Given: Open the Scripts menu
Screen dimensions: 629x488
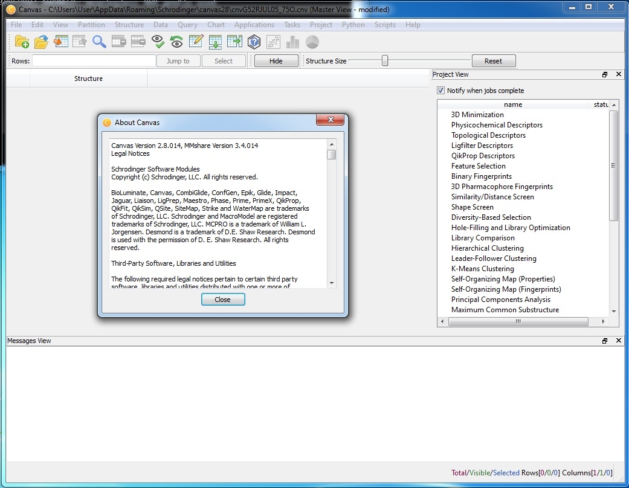Looking at the screenshot, I should (385, 24).
